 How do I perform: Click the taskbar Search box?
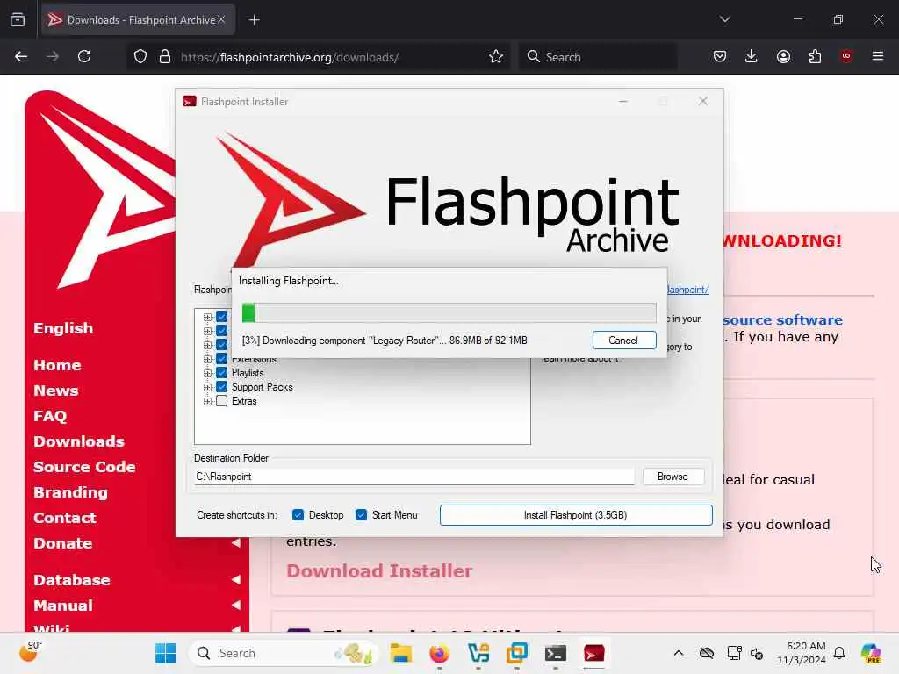[284, 653]
